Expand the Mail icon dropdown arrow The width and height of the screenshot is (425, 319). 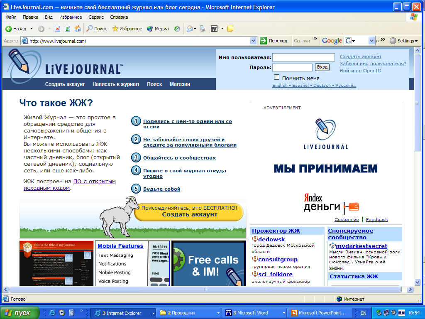click(x=195, y=29)
